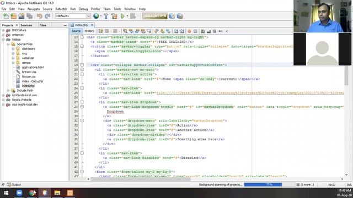The image size is (353, 198).
Task: Select index.php in the project tree
Action: coord(28,86)
